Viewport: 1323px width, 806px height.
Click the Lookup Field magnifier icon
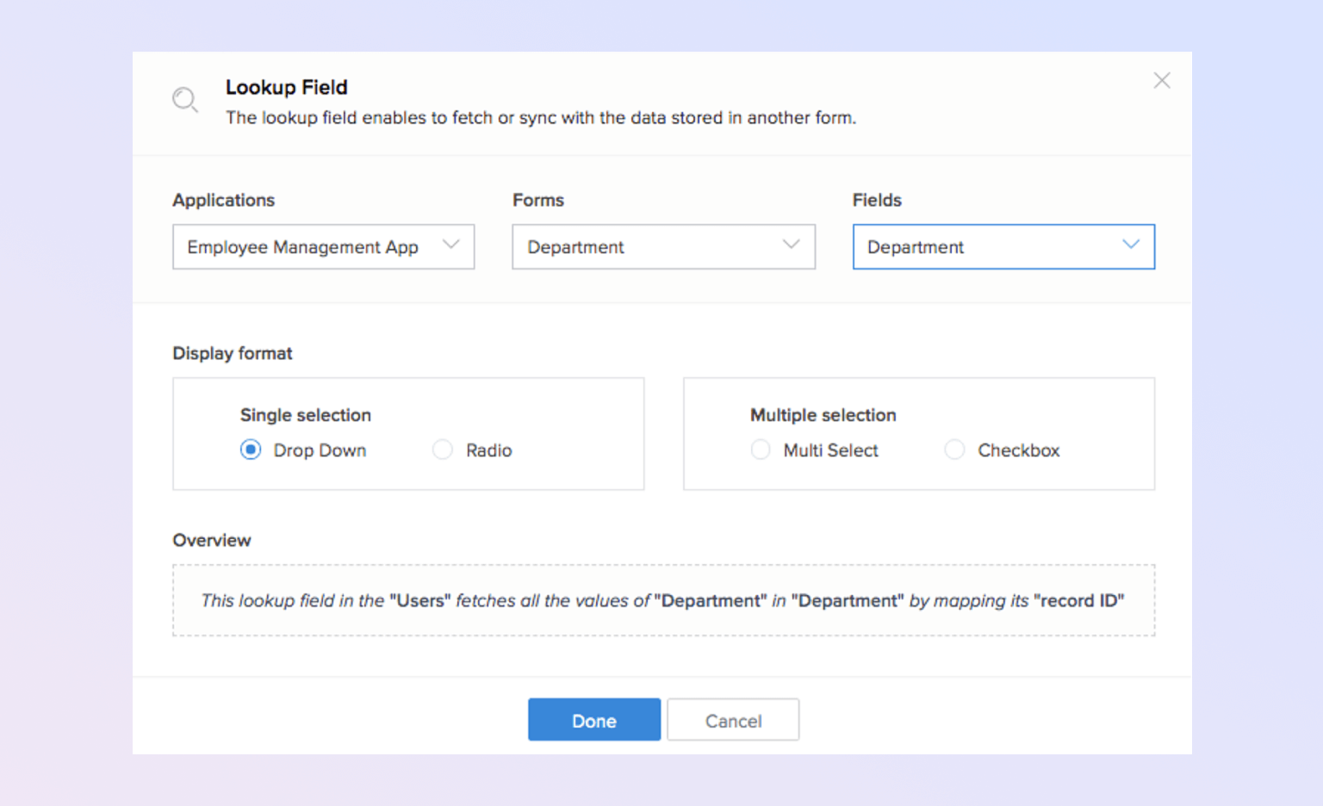[x=184, y=100]
